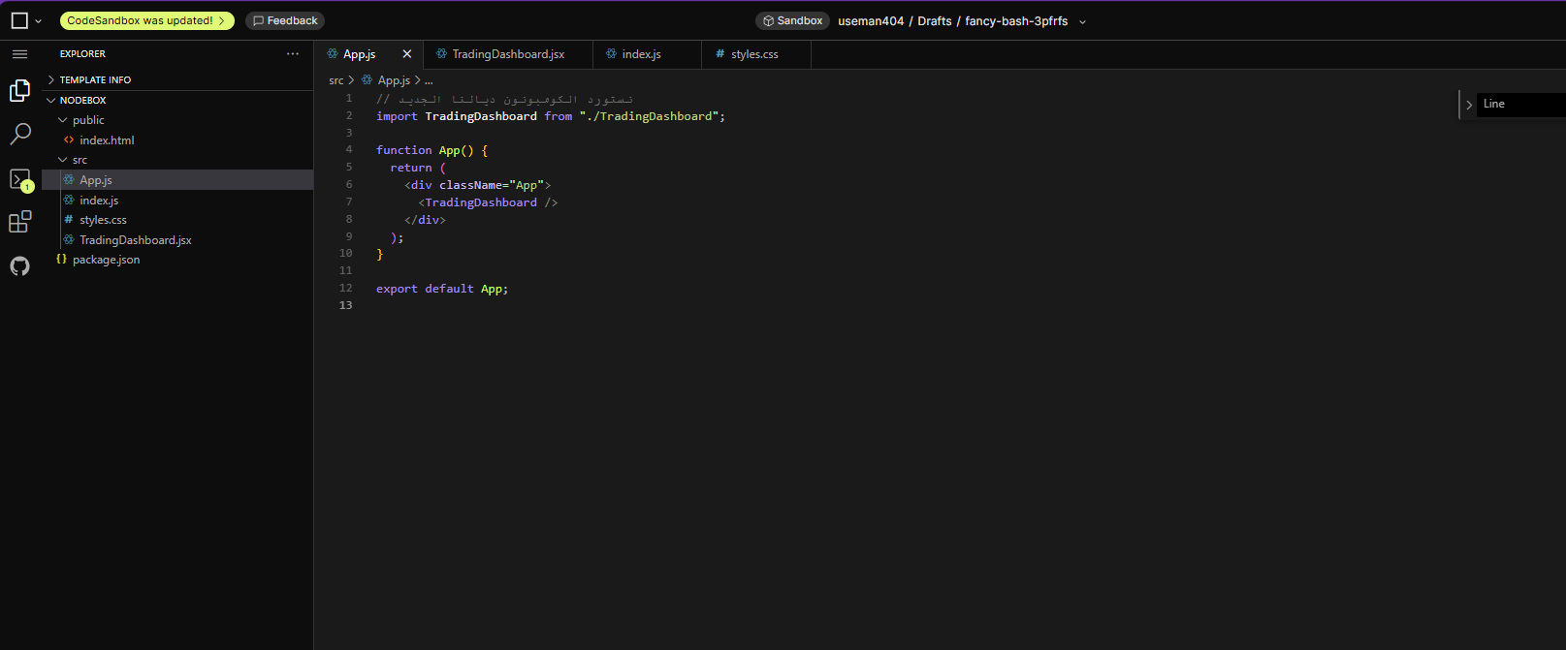The height and width of the screenshot is (650, 1566).
Task: Click line number 1 in the gutter
Action: (349, 98)
